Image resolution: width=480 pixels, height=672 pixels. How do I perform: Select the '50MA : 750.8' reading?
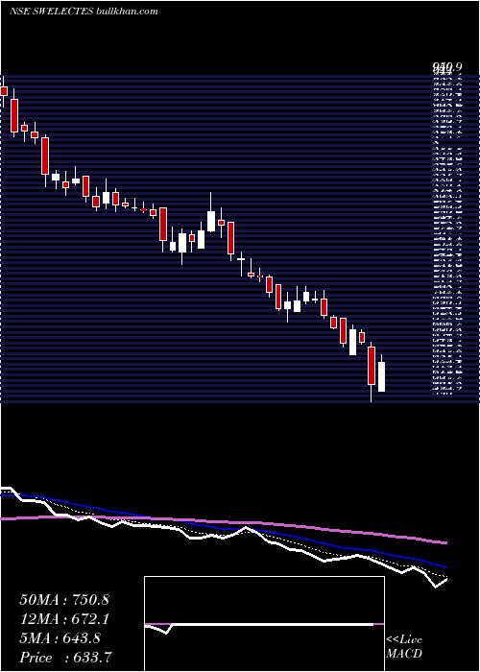(64, 600)
